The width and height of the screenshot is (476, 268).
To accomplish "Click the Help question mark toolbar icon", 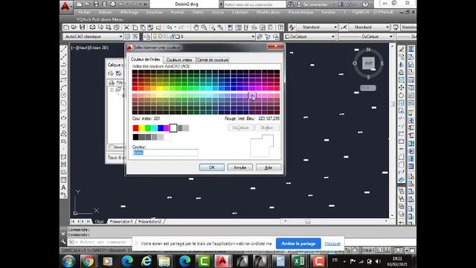I will (x=280, y=28).
